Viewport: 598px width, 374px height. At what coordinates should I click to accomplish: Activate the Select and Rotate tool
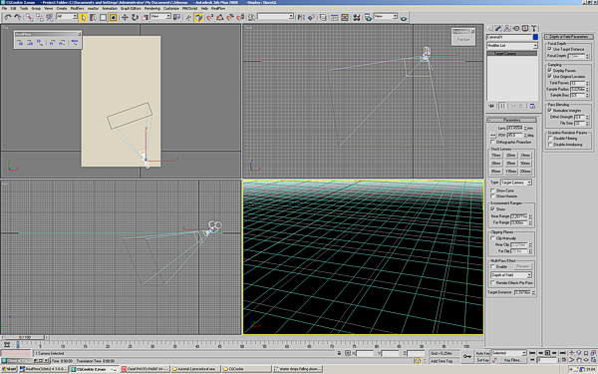tap(135, 17)
